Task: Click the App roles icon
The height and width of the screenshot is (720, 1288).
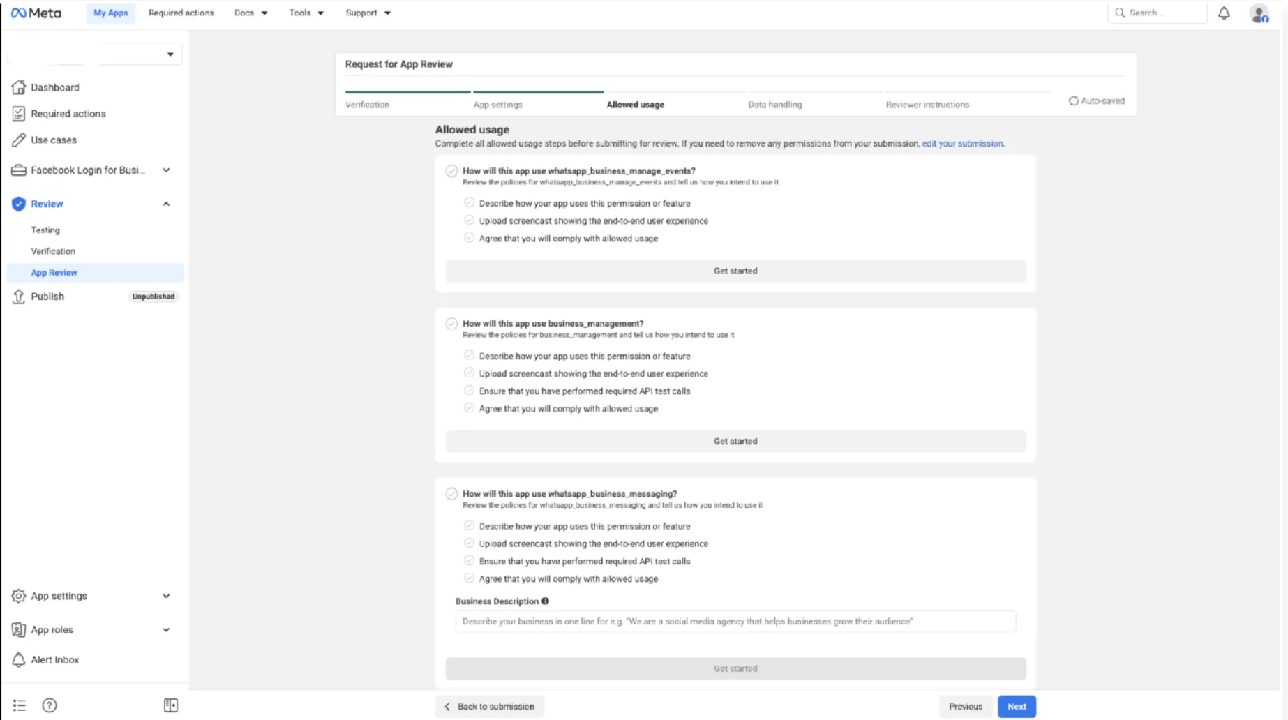Action: pyautogui.click(x=19, y=629)
